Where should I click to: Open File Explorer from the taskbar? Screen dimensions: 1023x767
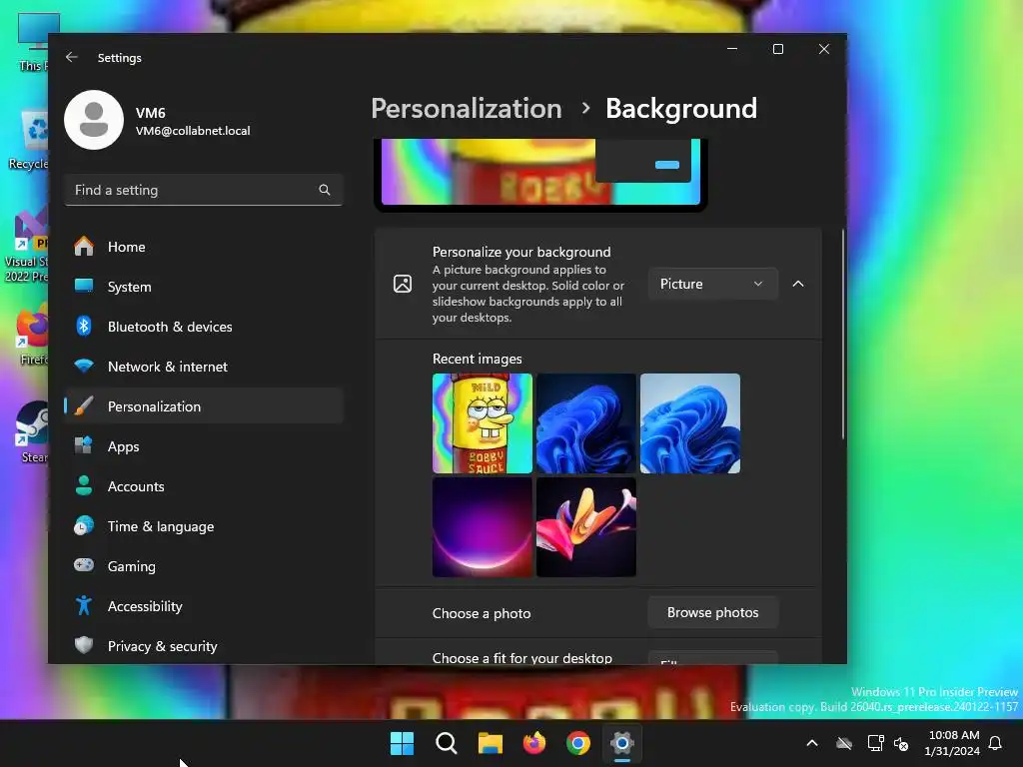click(490, 743)
